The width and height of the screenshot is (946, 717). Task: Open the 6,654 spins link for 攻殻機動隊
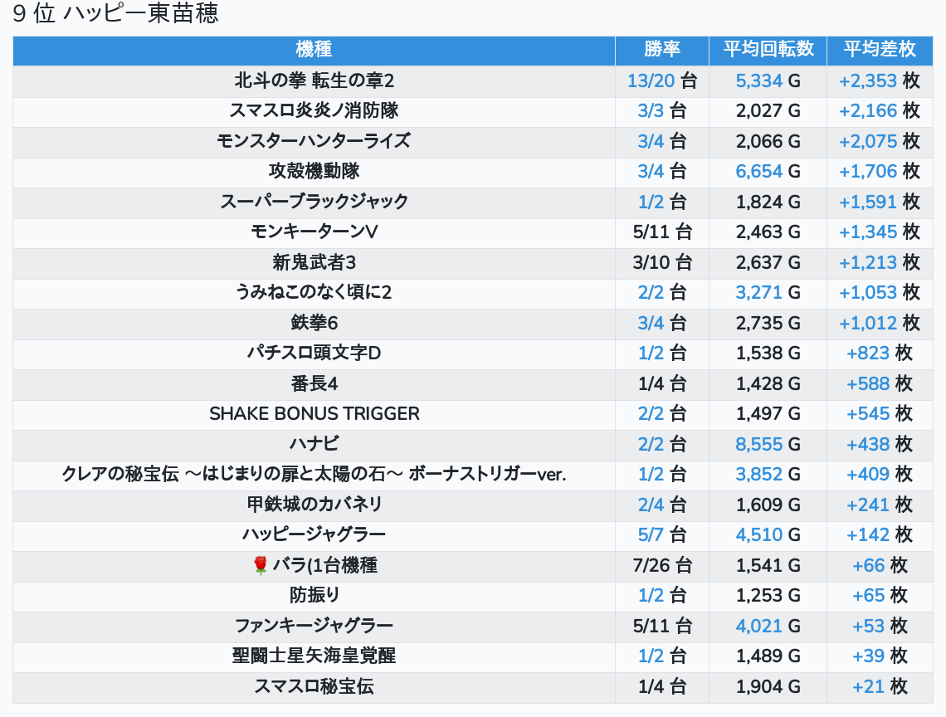[x=758, y=172]
